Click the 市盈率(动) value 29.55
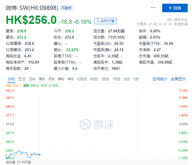The width and height of the screenshot is (196, 165). click(x=119, y=43)
